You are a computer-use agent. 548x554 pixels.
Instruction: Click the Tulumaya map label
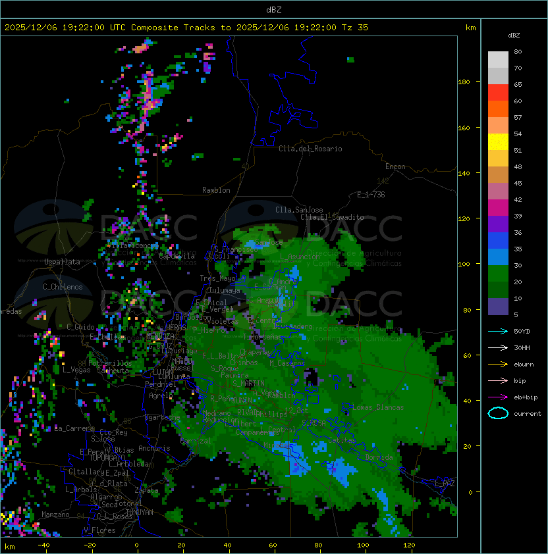tap(225, 290)
